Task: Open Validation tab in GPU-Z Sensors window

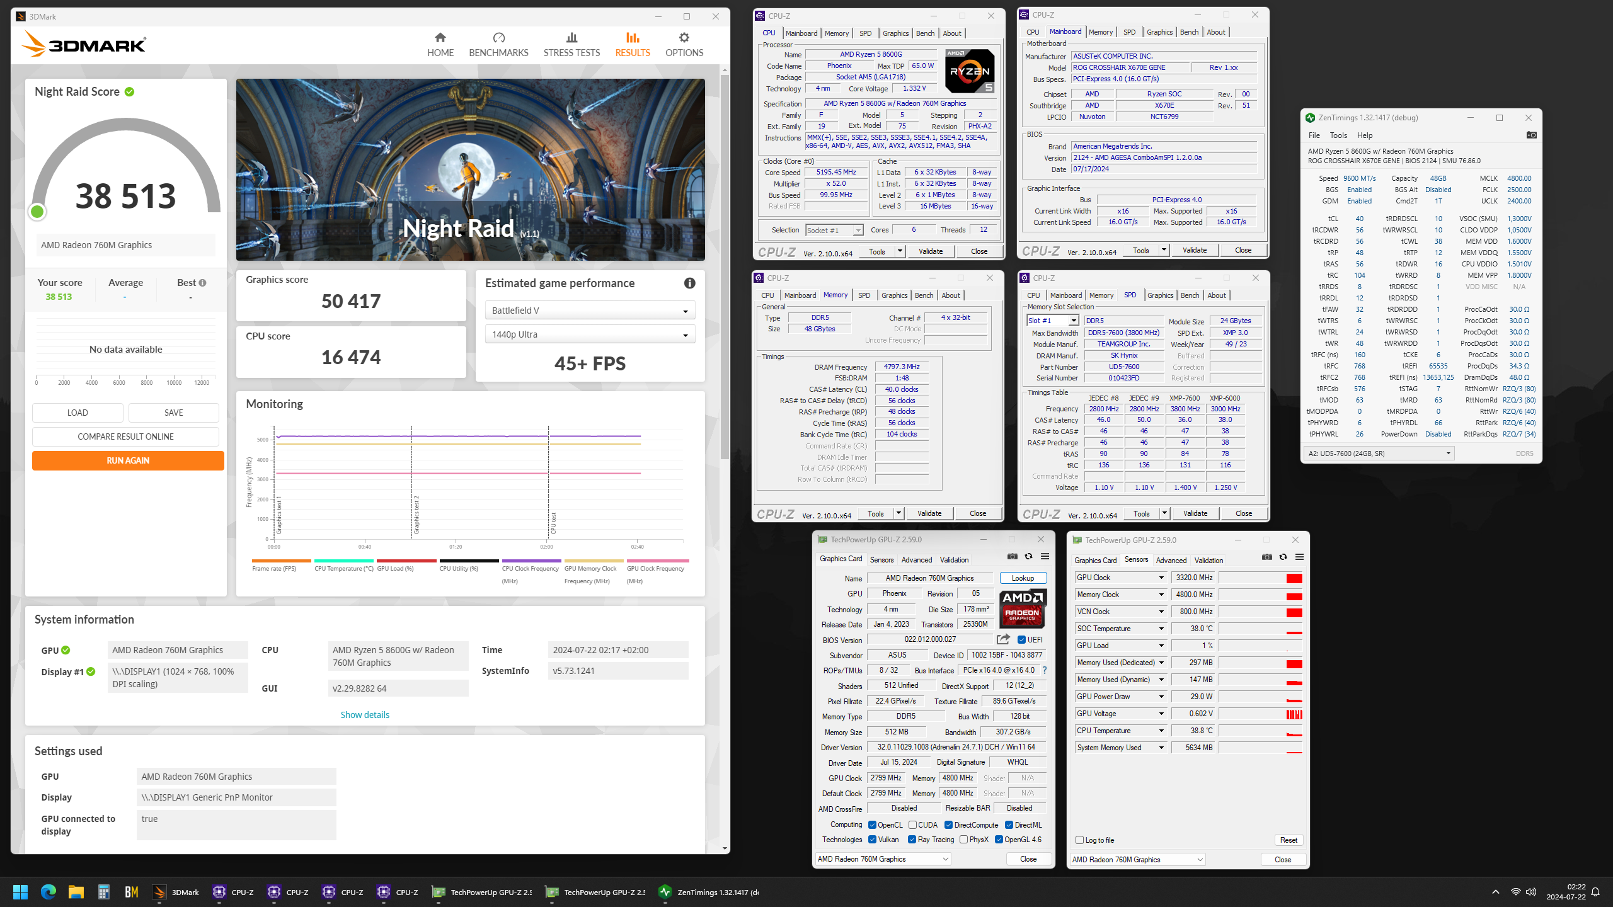Action: pyautogui.click(x=1208, y=561)
